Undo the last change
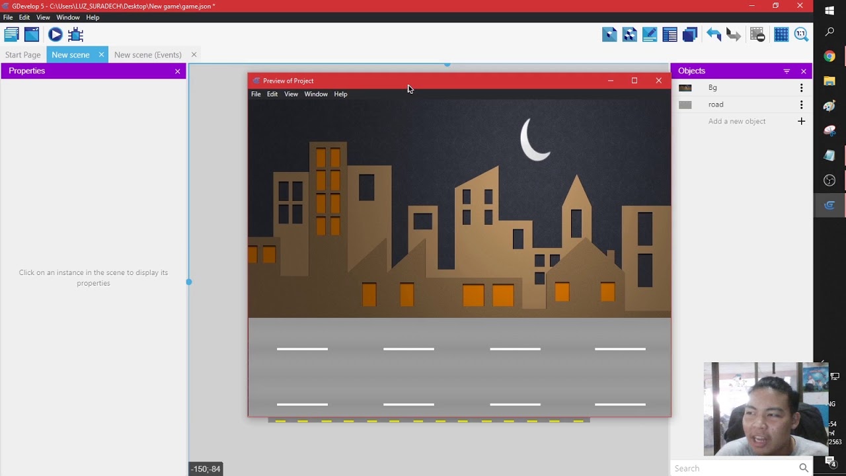 [713, 34]
